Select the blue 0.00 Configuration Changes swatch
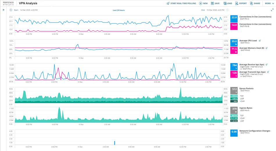Screen dimensions: 276x151 234,133
